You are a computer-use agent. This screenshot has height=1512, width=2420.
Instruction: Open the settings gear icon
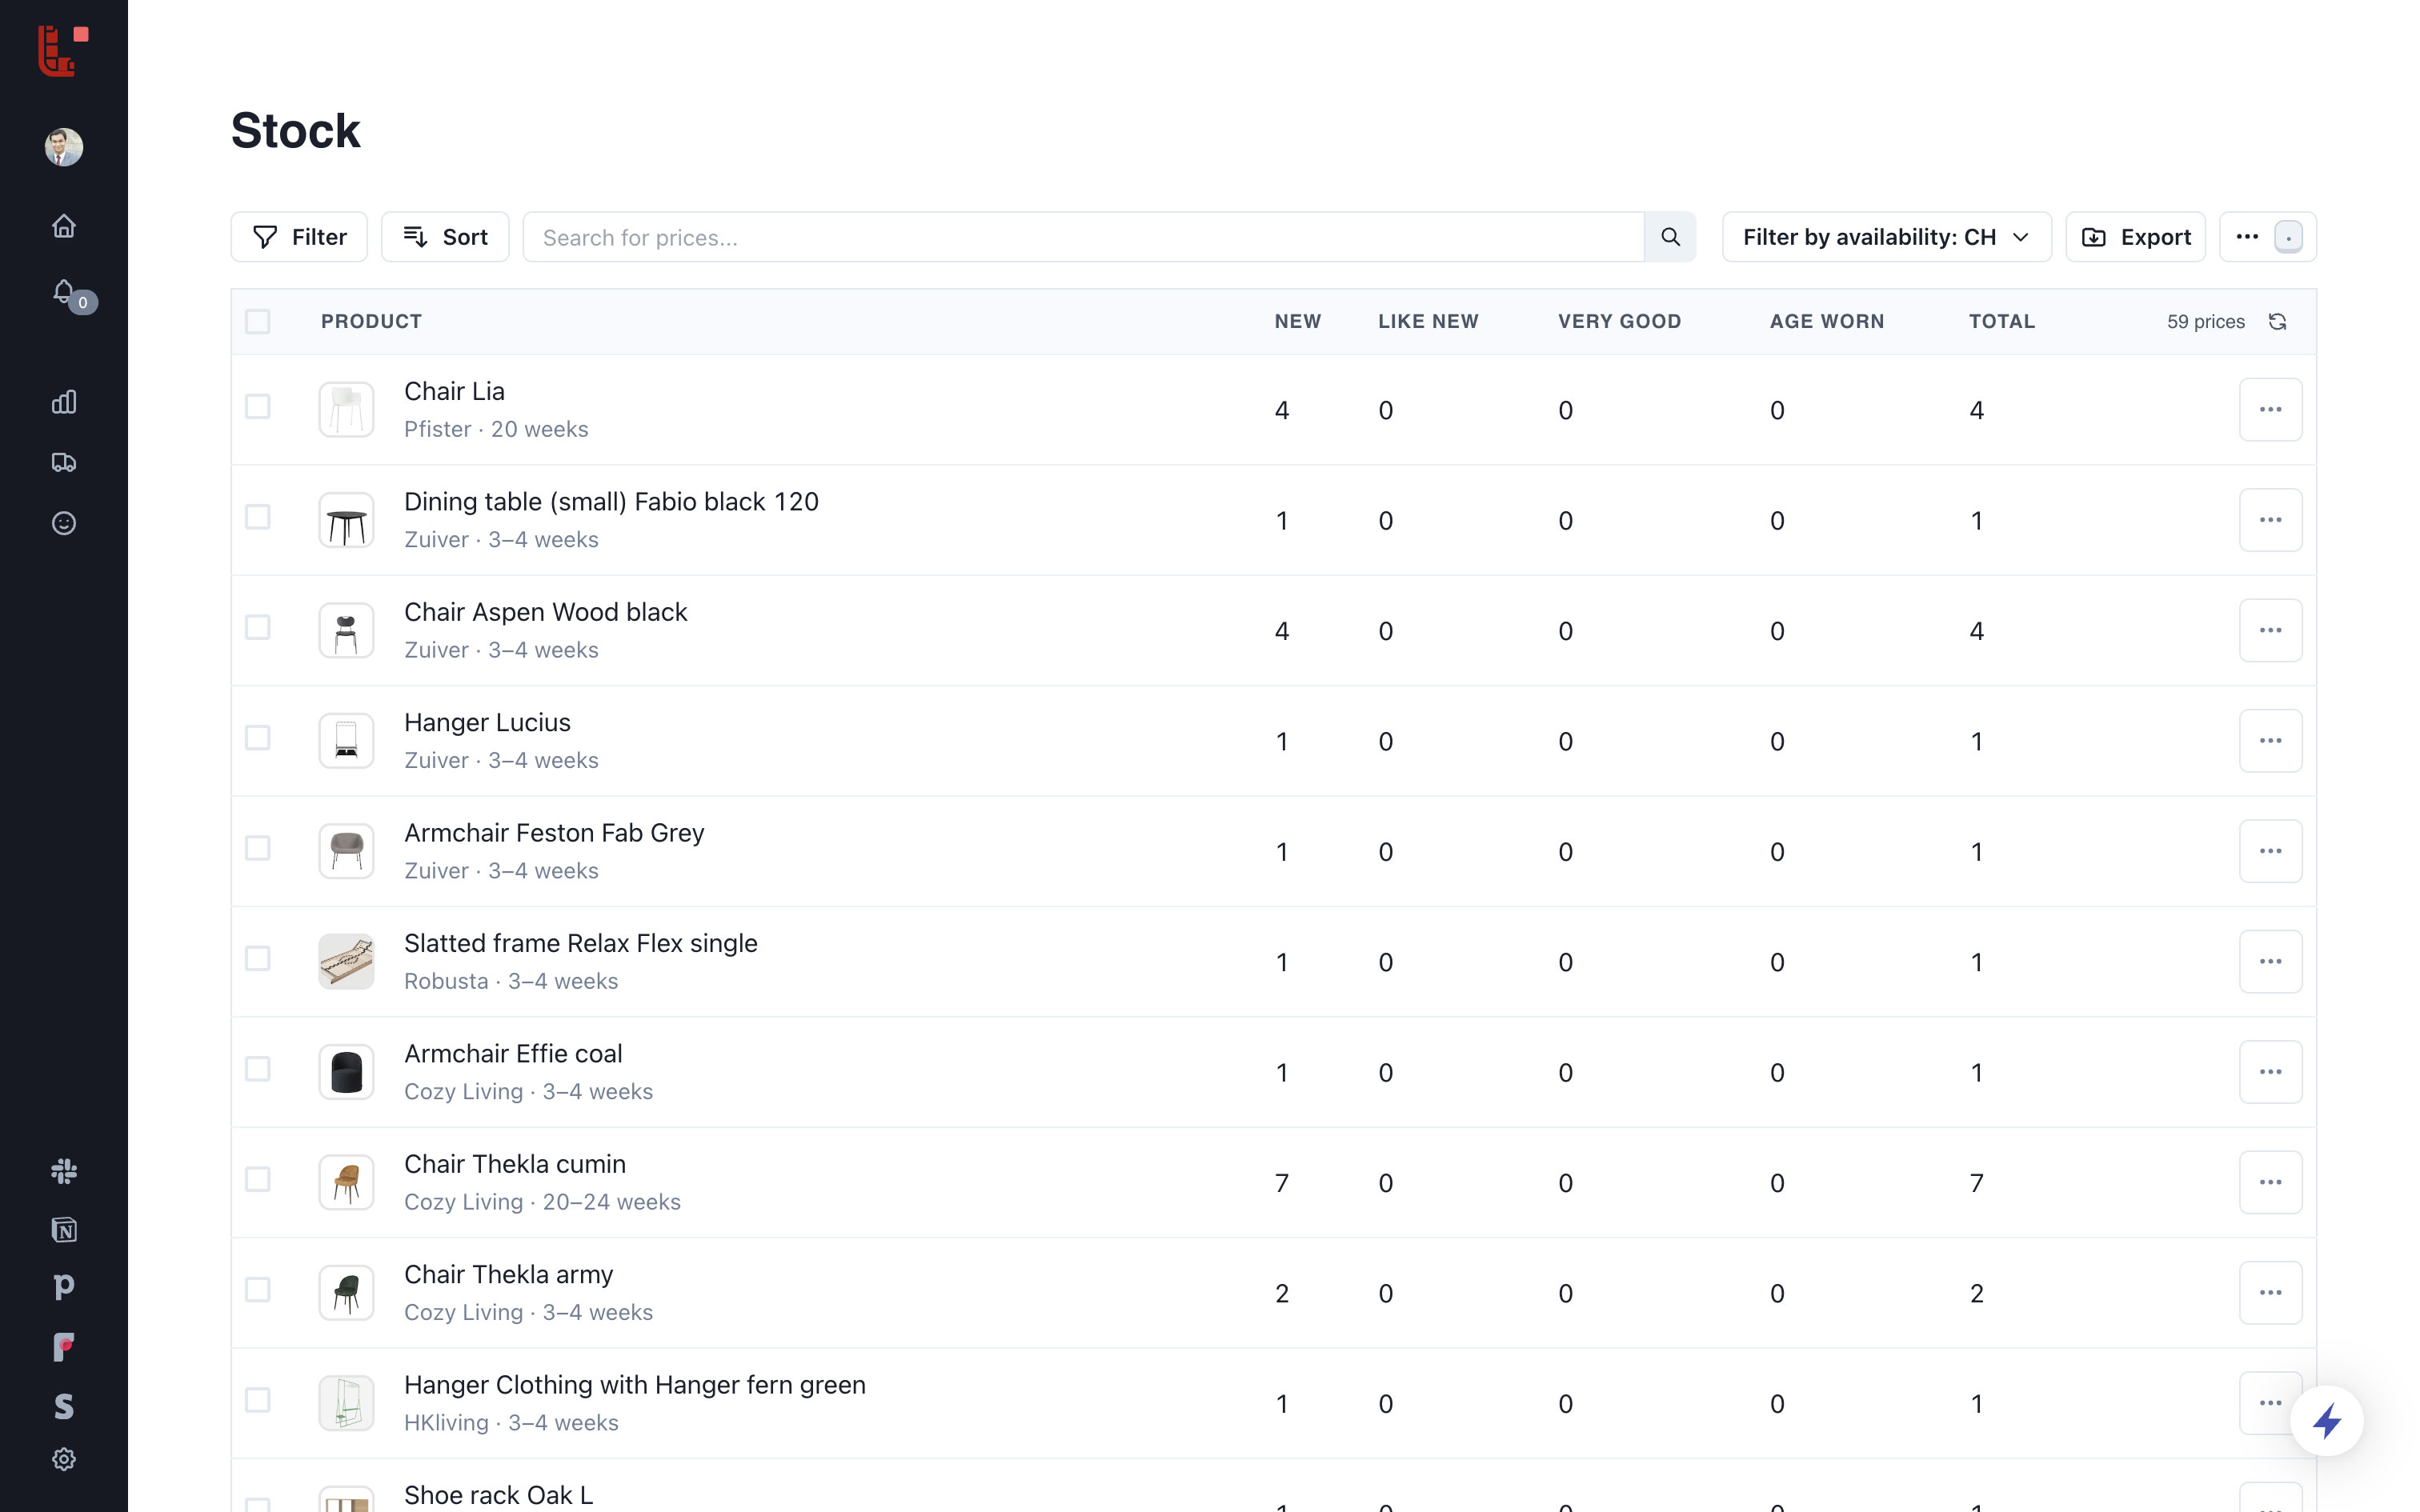click(64, 1459)
